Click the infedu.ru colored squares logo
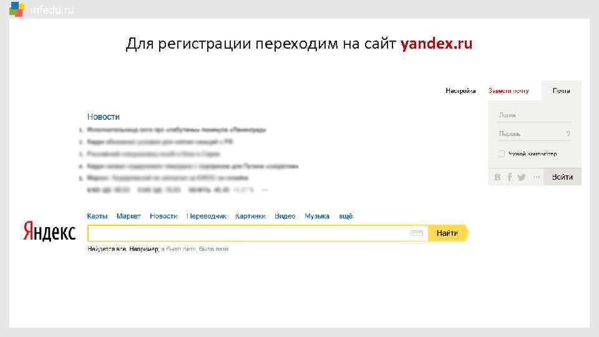 [17, 9]
